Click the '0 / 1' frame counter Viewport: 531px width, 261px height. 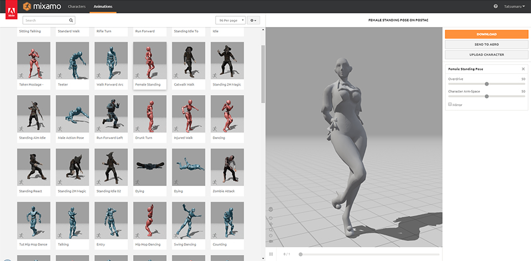[287, 254]
